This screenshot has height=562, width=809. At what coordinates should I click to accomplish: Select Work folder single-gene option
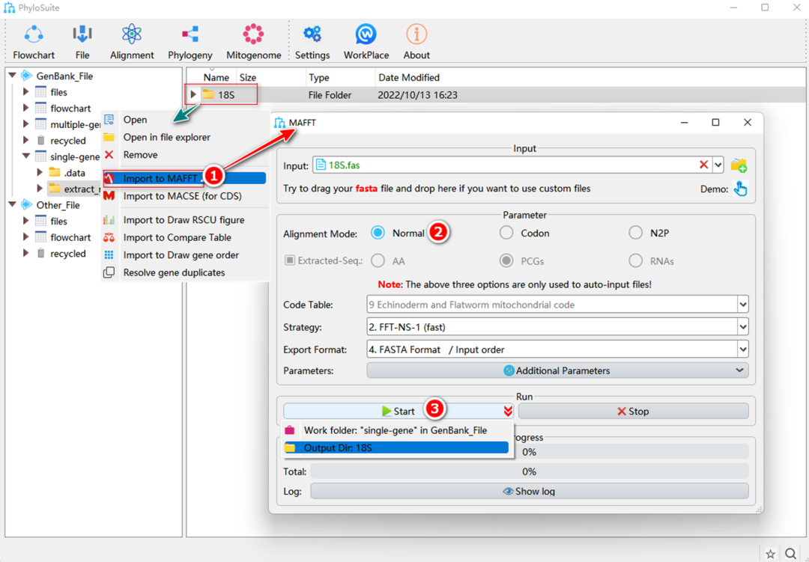click(x=396, y=430)
